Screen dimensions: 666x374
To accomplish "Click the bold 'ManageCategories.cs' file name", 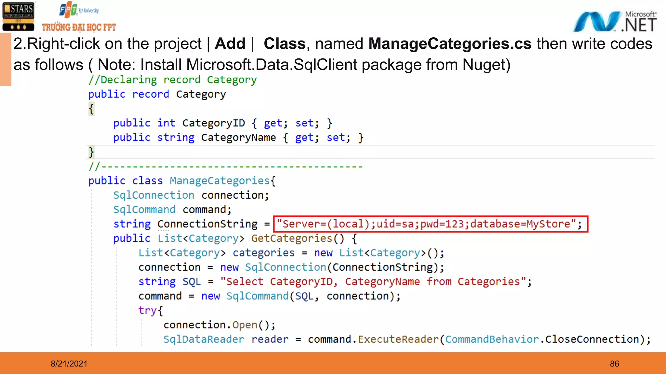I will 450,44.
